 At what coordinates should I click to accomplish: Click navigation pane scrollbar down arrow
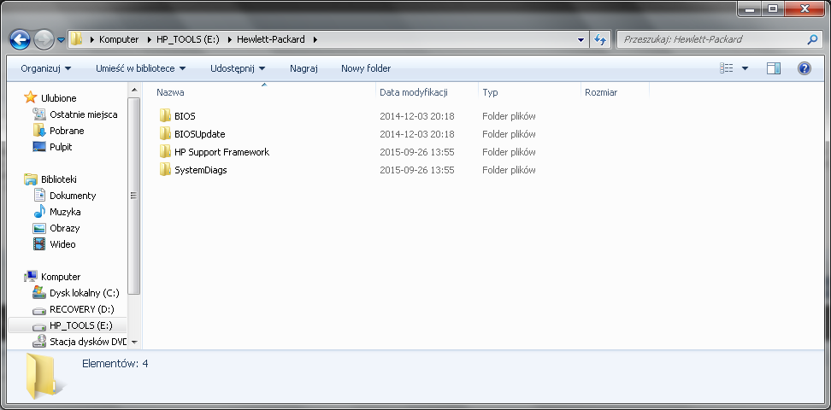[x=133, y=343]
